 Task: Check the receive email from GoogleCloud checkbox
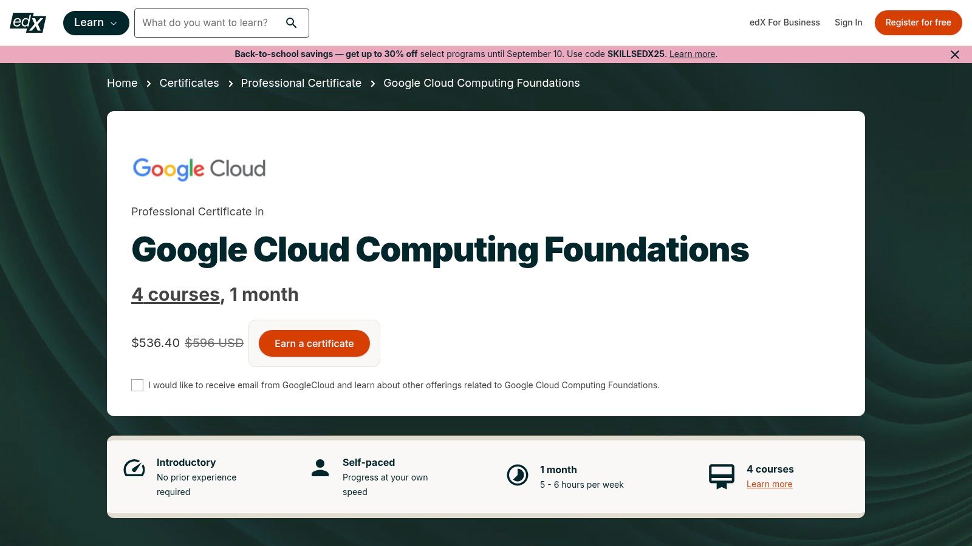click(x=137, y=385)
